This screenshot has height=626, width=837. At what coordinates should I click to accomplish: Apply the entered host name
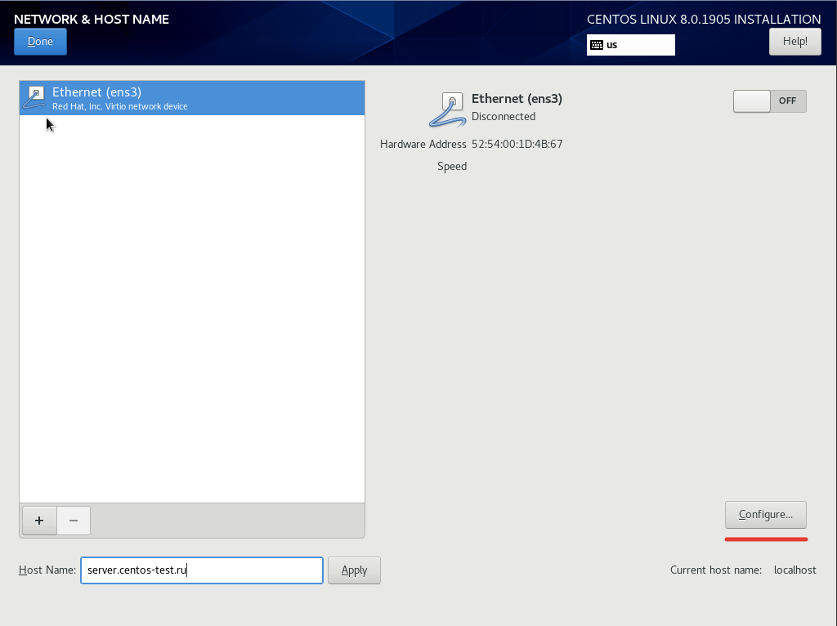click(354, 570)
